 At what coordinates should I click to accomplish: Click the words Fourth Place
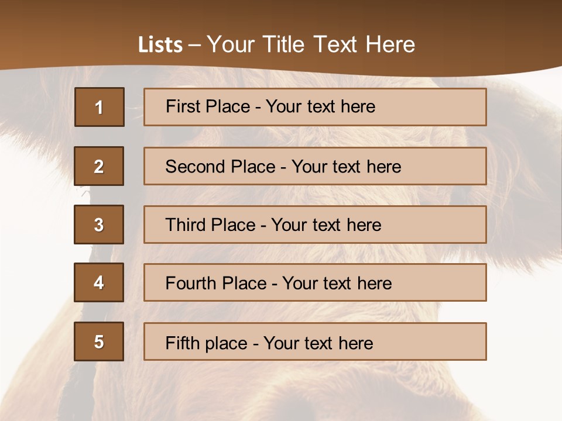[x=216, y=284]
